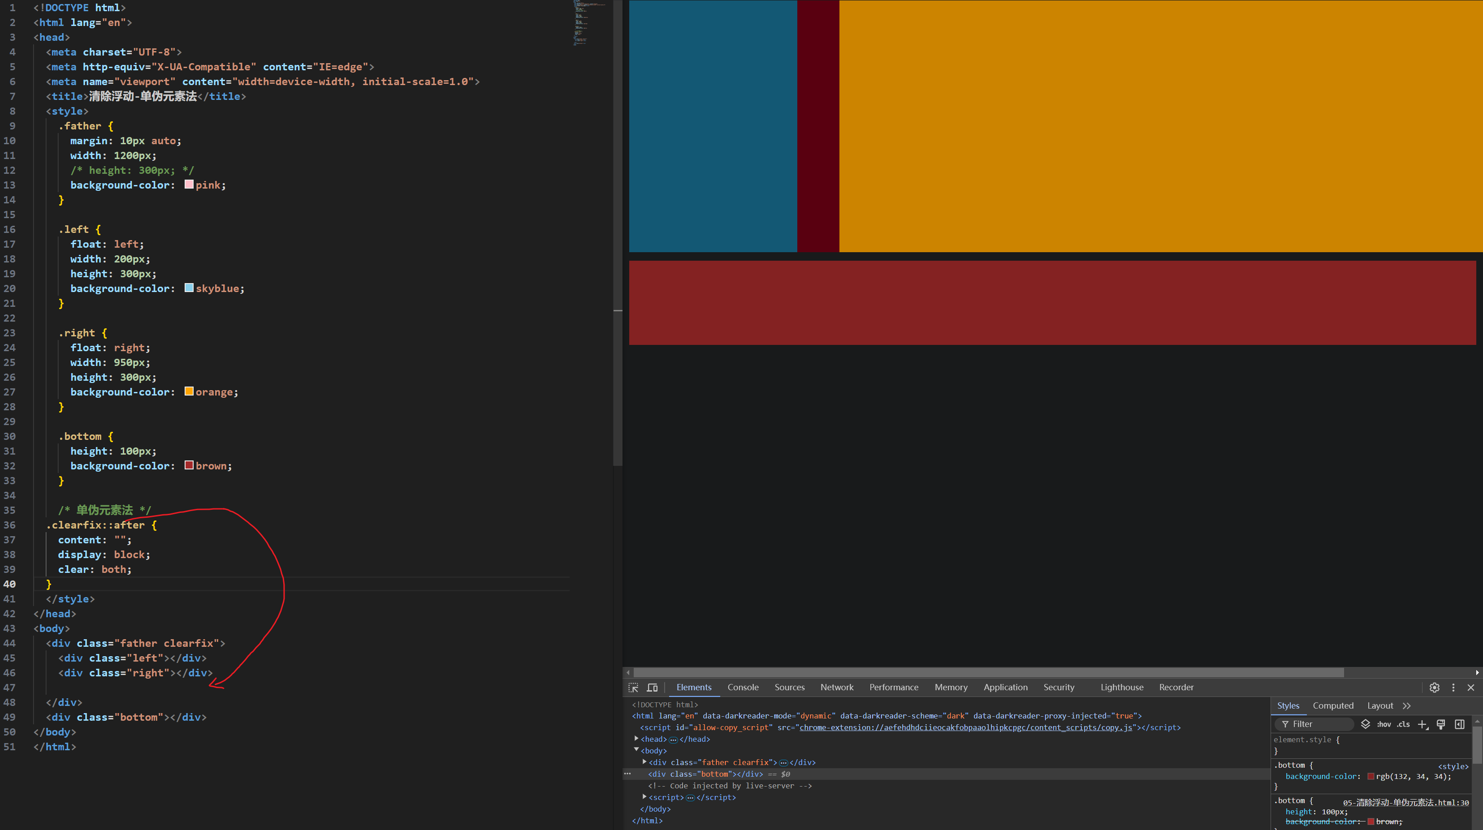This screenshot has width=1483, height=830.
Task: Open the chrome-extension copy.js source link
Action: click(x=965, y=727)
